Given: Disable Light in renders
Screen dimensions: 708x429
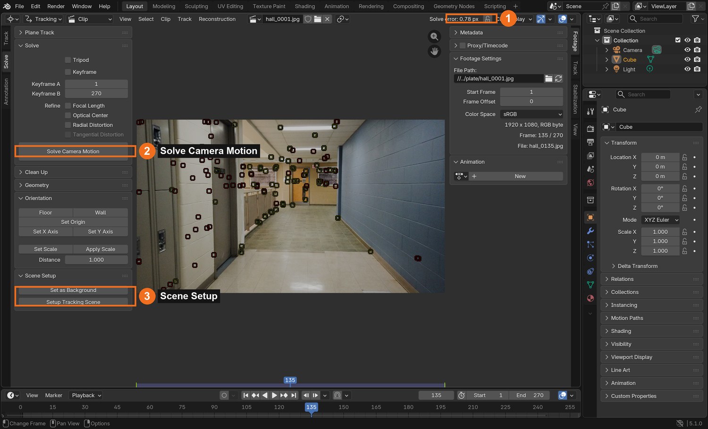Looking at the screenshot, I should 697,69.
